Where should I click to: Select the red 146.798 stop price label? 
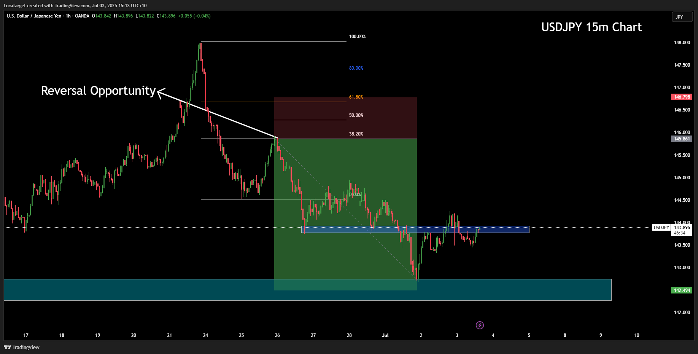[x=682, y=97]
